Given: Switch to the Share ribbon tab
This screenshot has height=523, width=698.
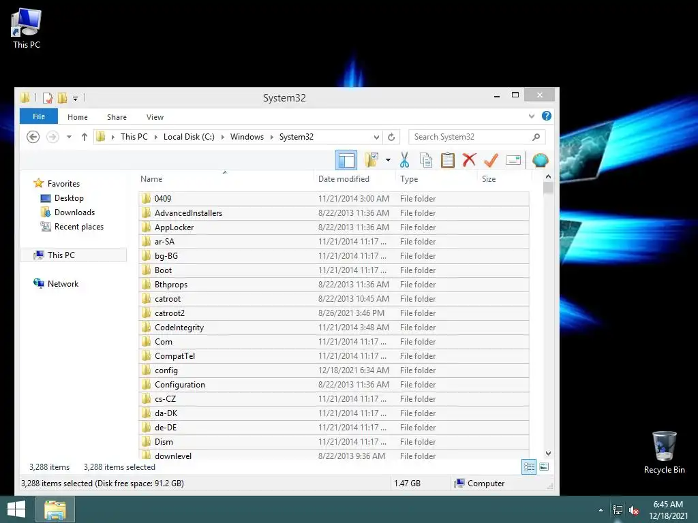Looking at the screenshot, I should pyautogui.click(x=117, y=117).
